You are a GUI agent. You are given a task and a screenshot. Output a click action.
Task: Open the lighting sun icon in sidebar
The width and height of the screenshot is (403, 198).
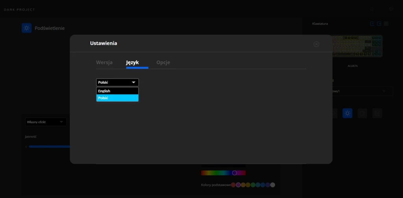[x=347, y=114]
